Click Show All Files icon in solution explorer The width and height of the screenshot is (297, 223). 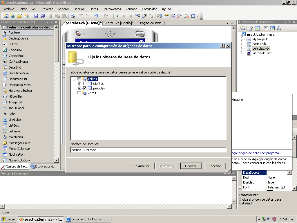(x=251, y=28)
